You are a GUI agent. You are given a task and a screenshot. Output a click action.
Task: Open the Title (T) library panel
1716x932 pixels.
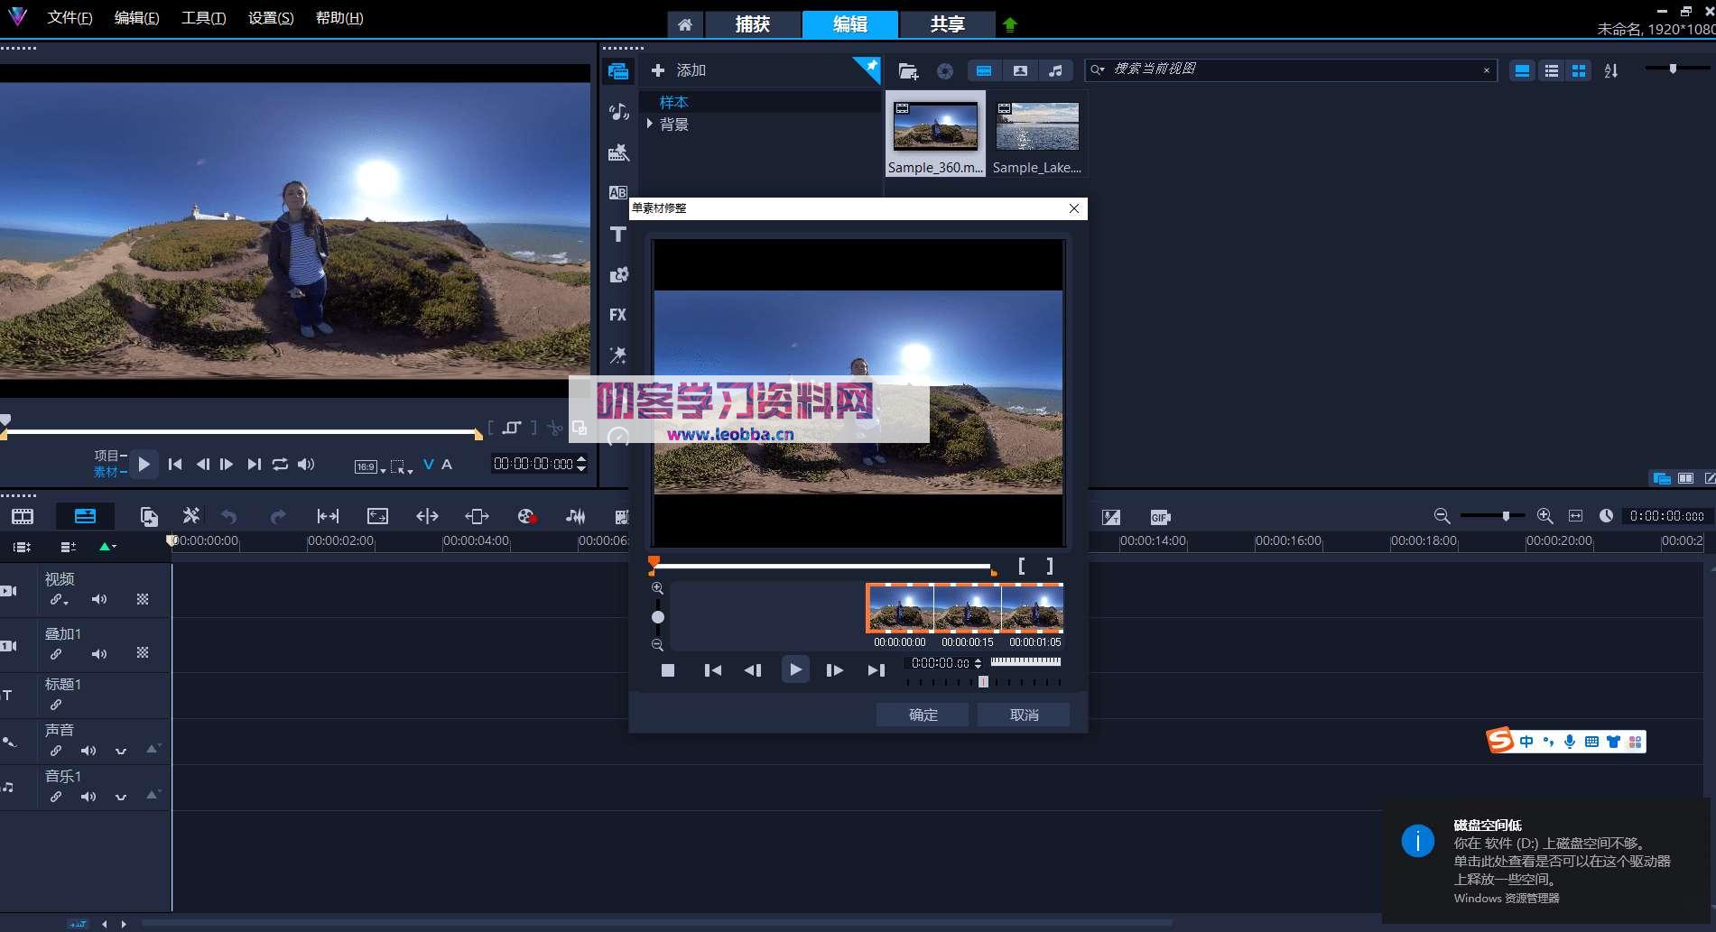(617, 235)
